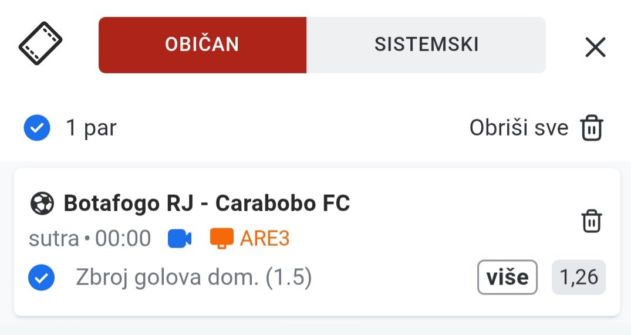The height and width of the screenshot is (335, 631).
Task: Click the betting ticket icon
Action: [41, 43]
